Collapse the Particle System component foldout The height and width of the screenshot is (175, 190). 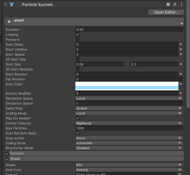click(x=6, y=5)
